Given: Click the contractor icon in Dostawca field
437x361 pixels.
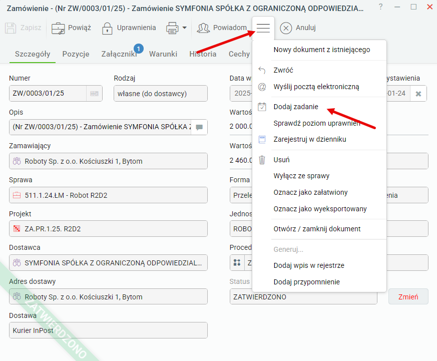Looking at the screenshot, I should click(x=17, y=262).
